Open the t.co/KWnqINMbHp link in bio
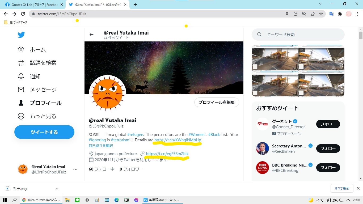 (x=178, y=140)
